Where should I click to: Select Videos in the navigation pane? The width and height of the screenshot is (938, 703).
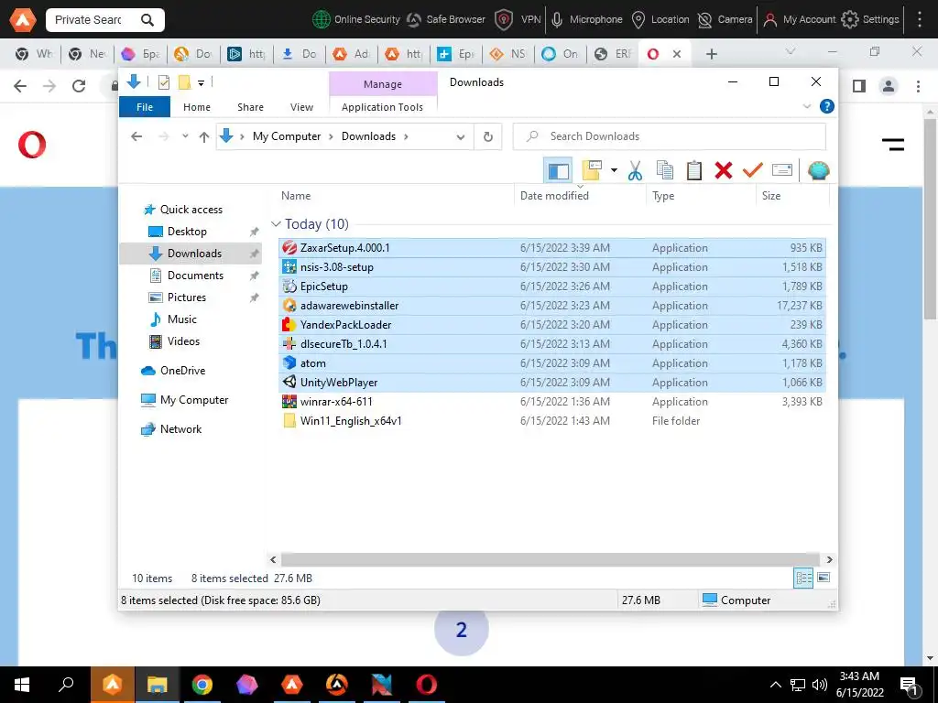coord(183,341)
